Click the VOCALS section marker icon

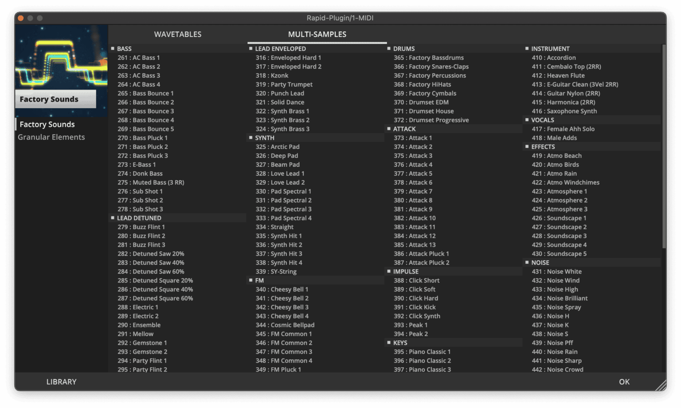[528, 120]
